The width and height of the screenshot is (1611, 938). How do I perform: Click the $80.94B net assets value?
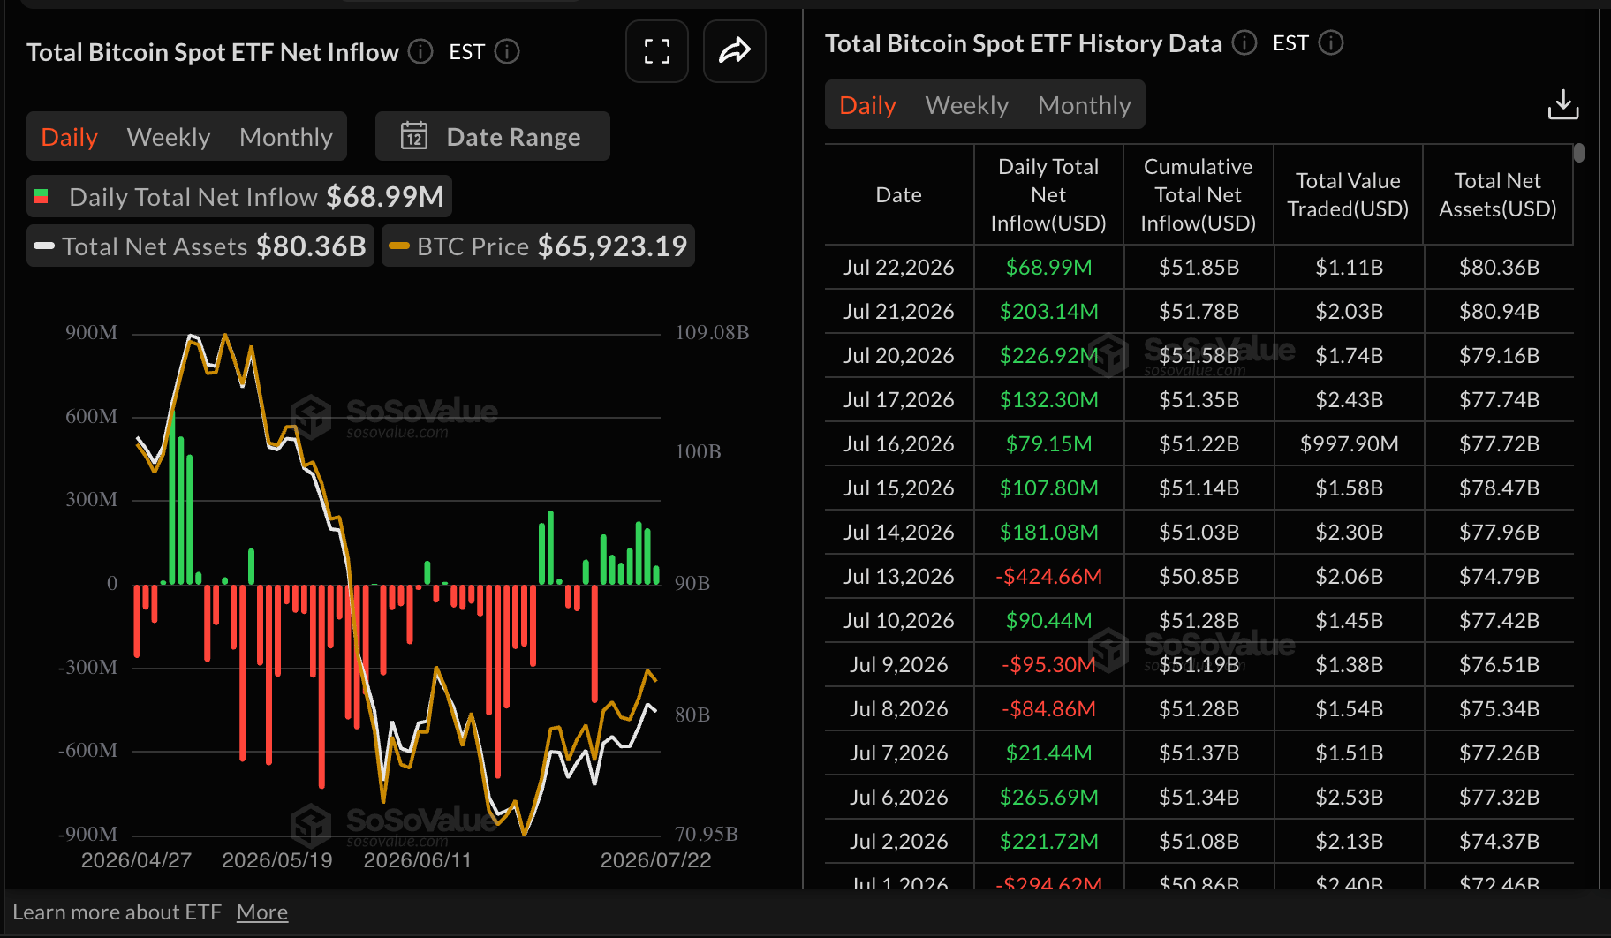pyautogui.click(x=1499, y=312)
